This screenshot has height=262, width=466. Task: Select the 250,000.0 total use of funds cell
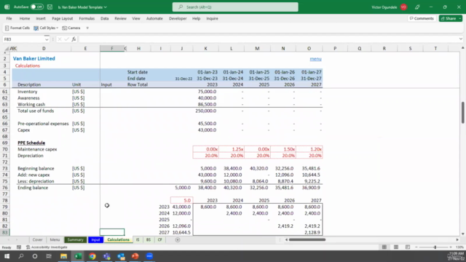[x=205, y=111]
